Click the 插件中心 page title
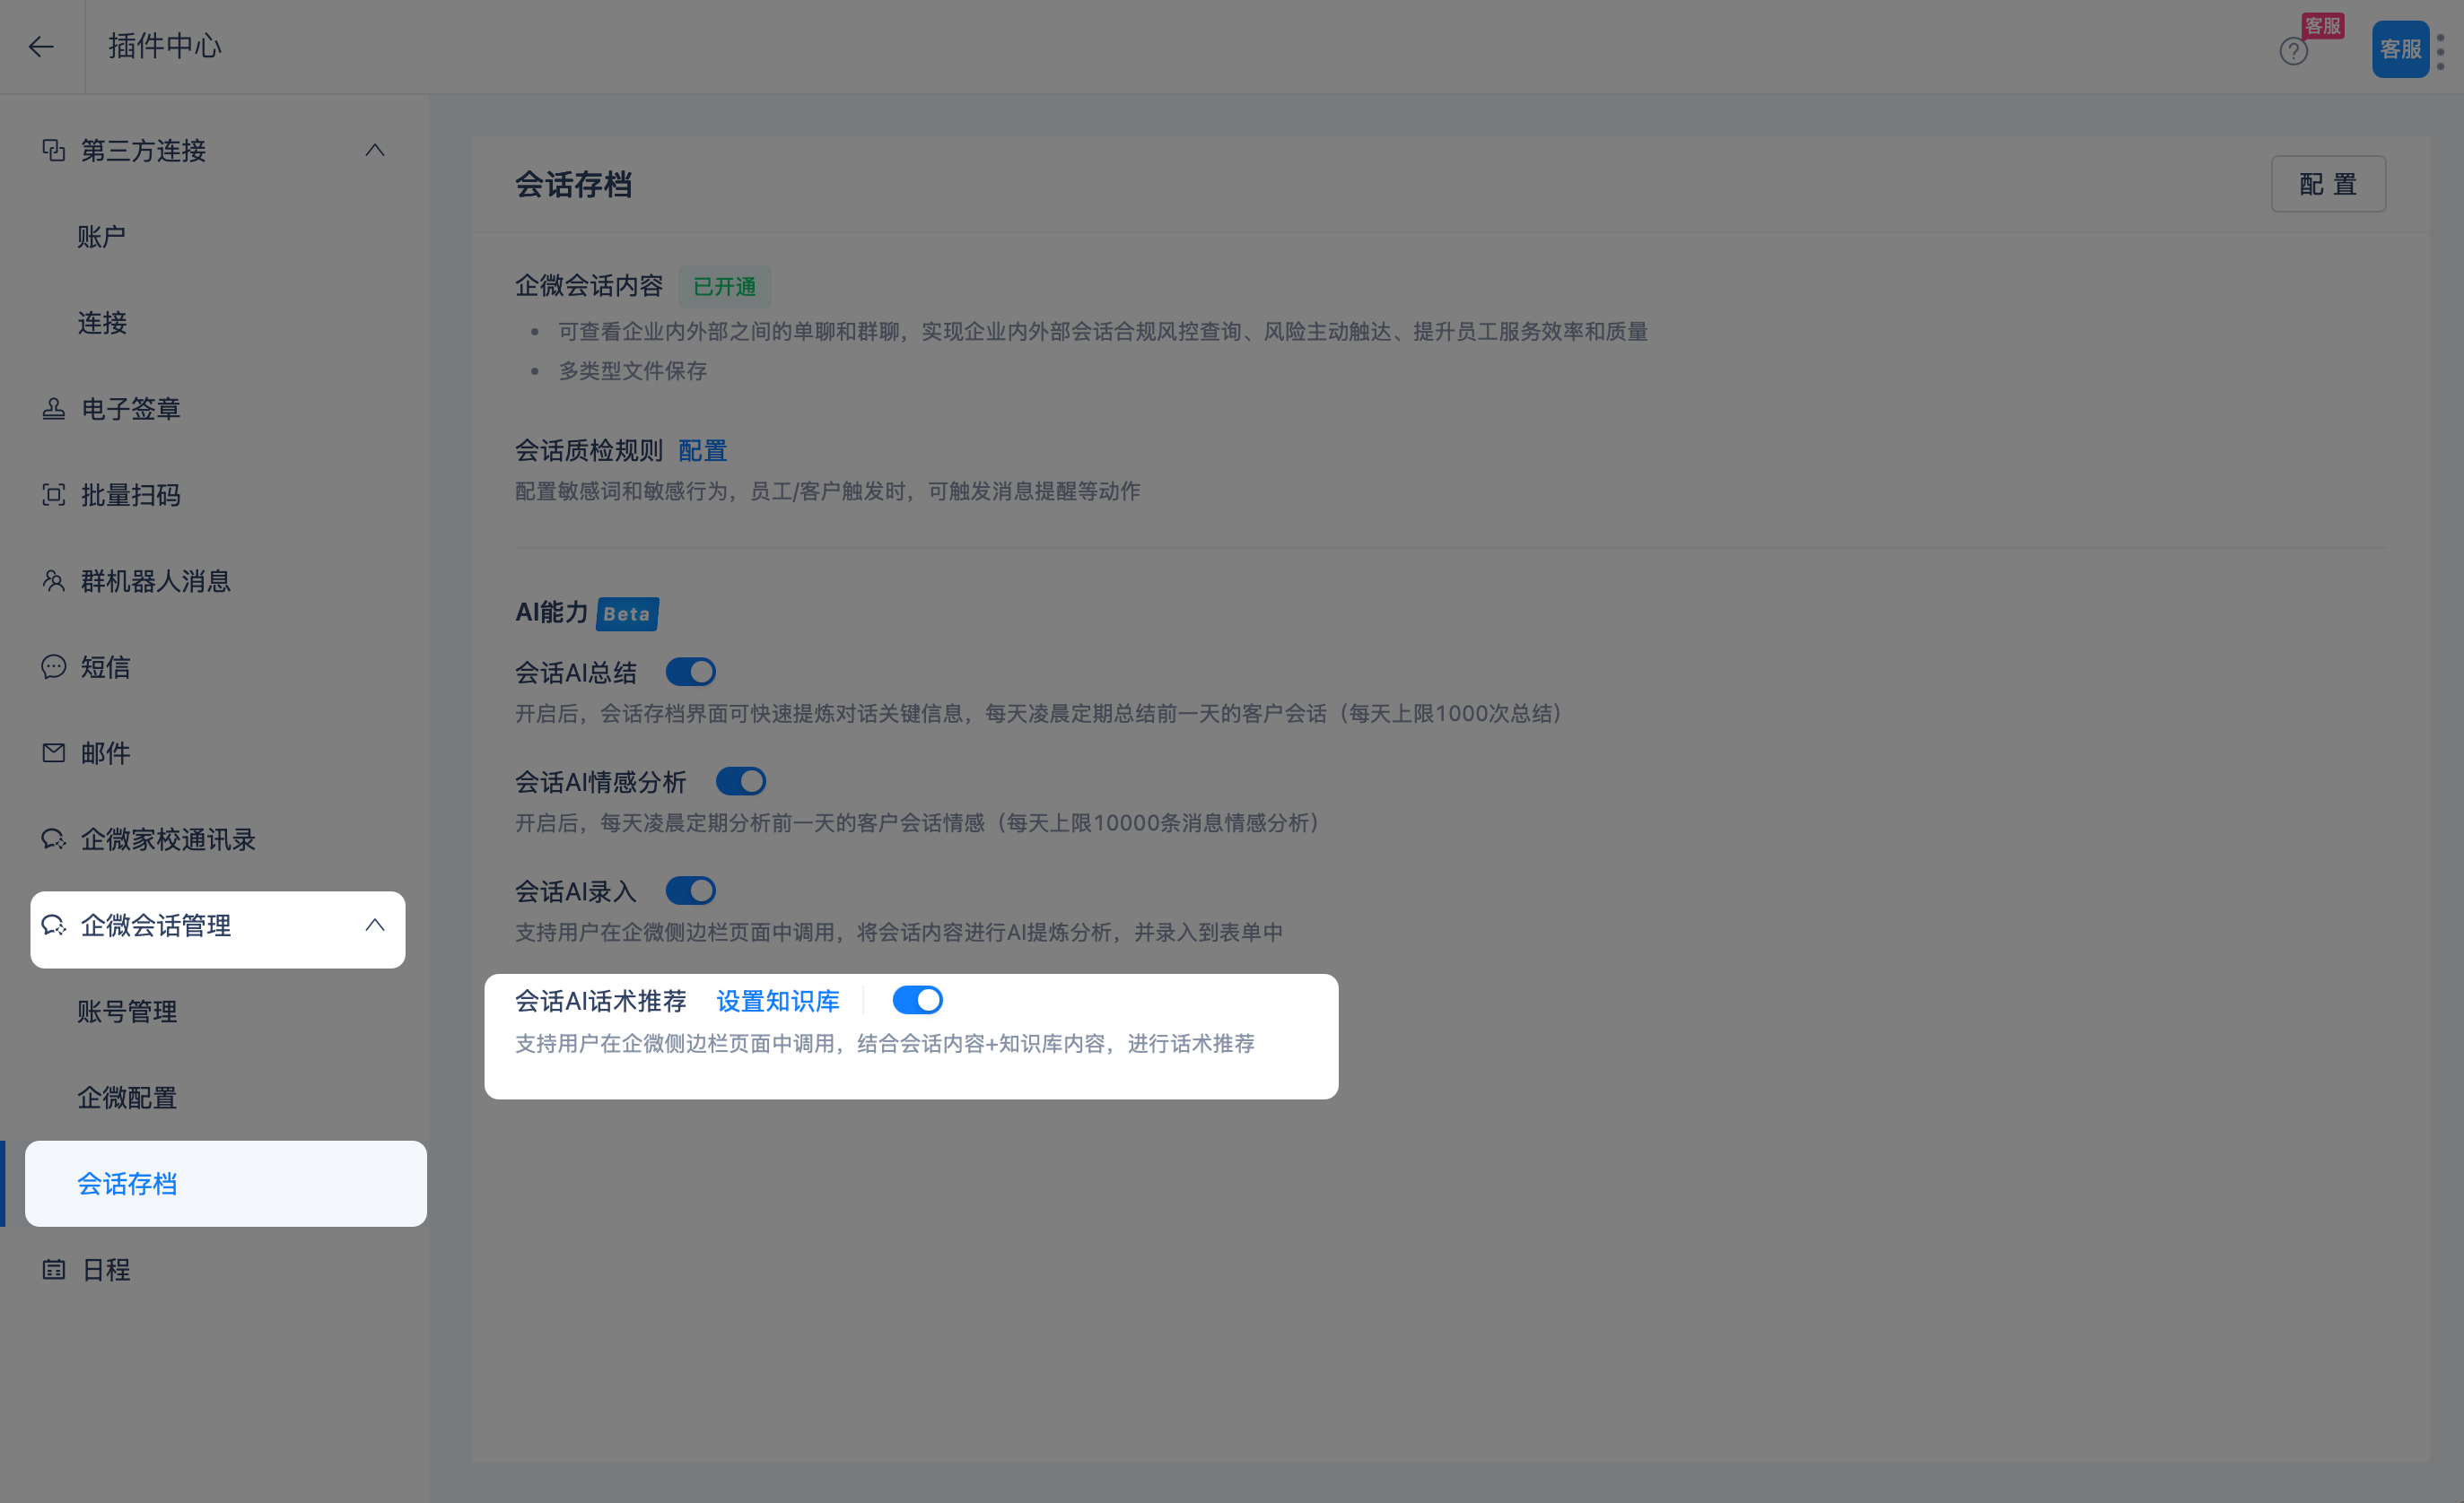 [x=165, y=46]
